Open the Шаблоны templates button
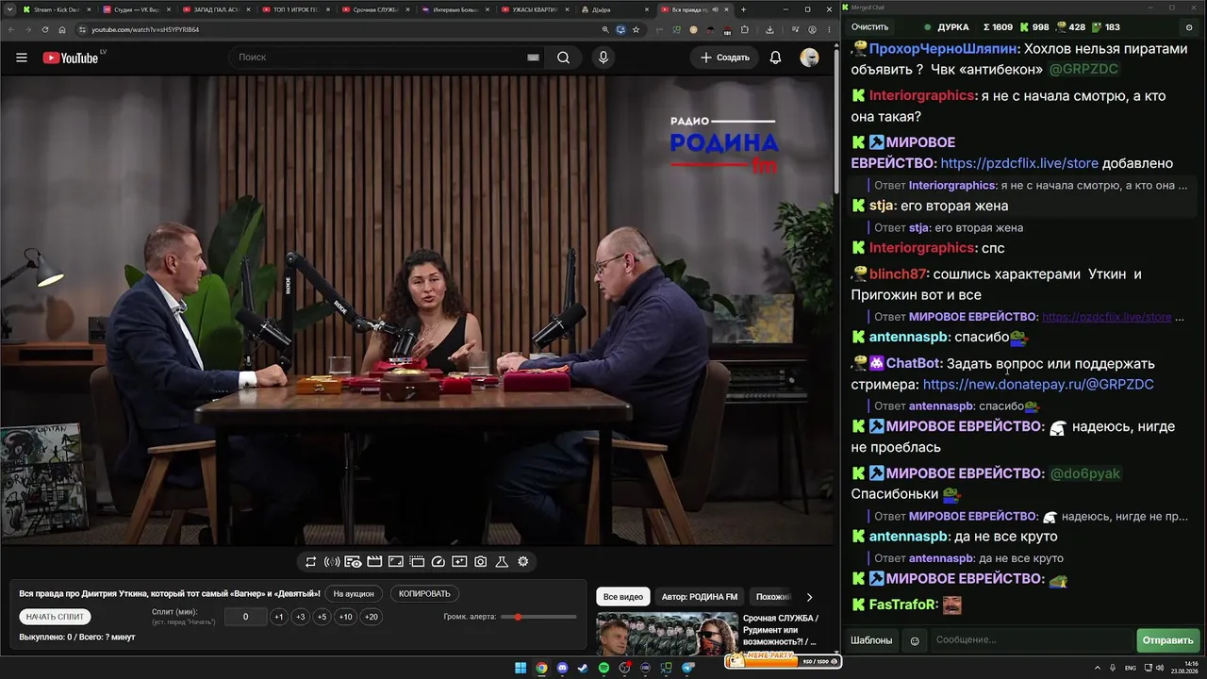This screenshot has width=1207, height=679. (871, 640)
